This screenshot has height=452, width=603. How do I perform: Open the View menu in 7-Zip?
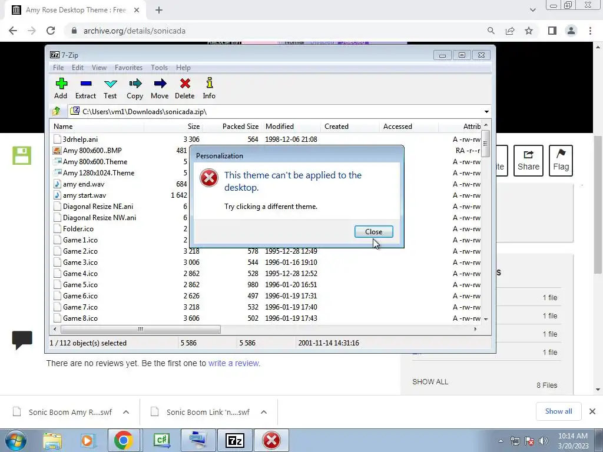99,68
